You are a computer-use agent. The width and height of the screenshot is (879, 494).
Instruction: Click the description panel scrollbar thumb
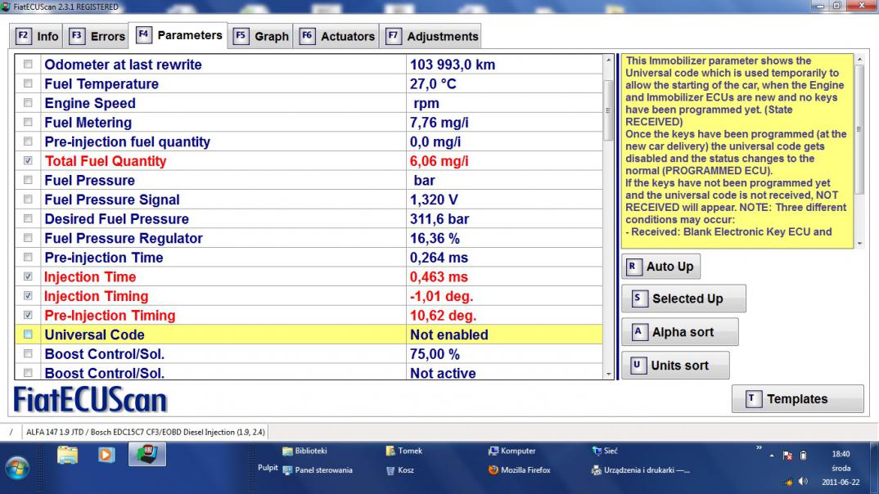click(x=859, y=129)
